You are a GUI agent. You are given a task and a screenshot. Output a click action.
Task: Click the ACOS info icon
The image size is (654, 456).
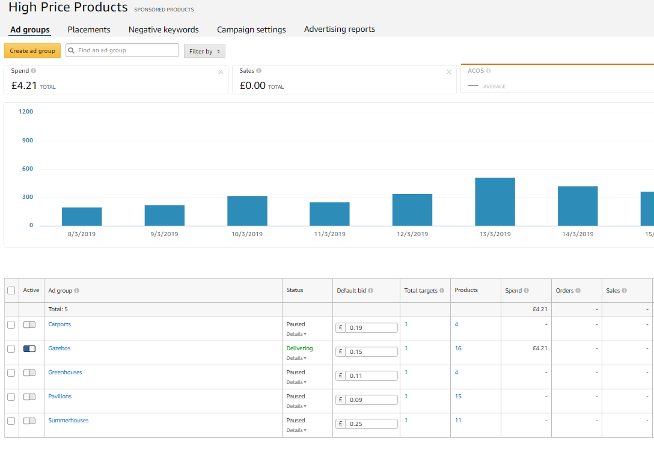489,71
